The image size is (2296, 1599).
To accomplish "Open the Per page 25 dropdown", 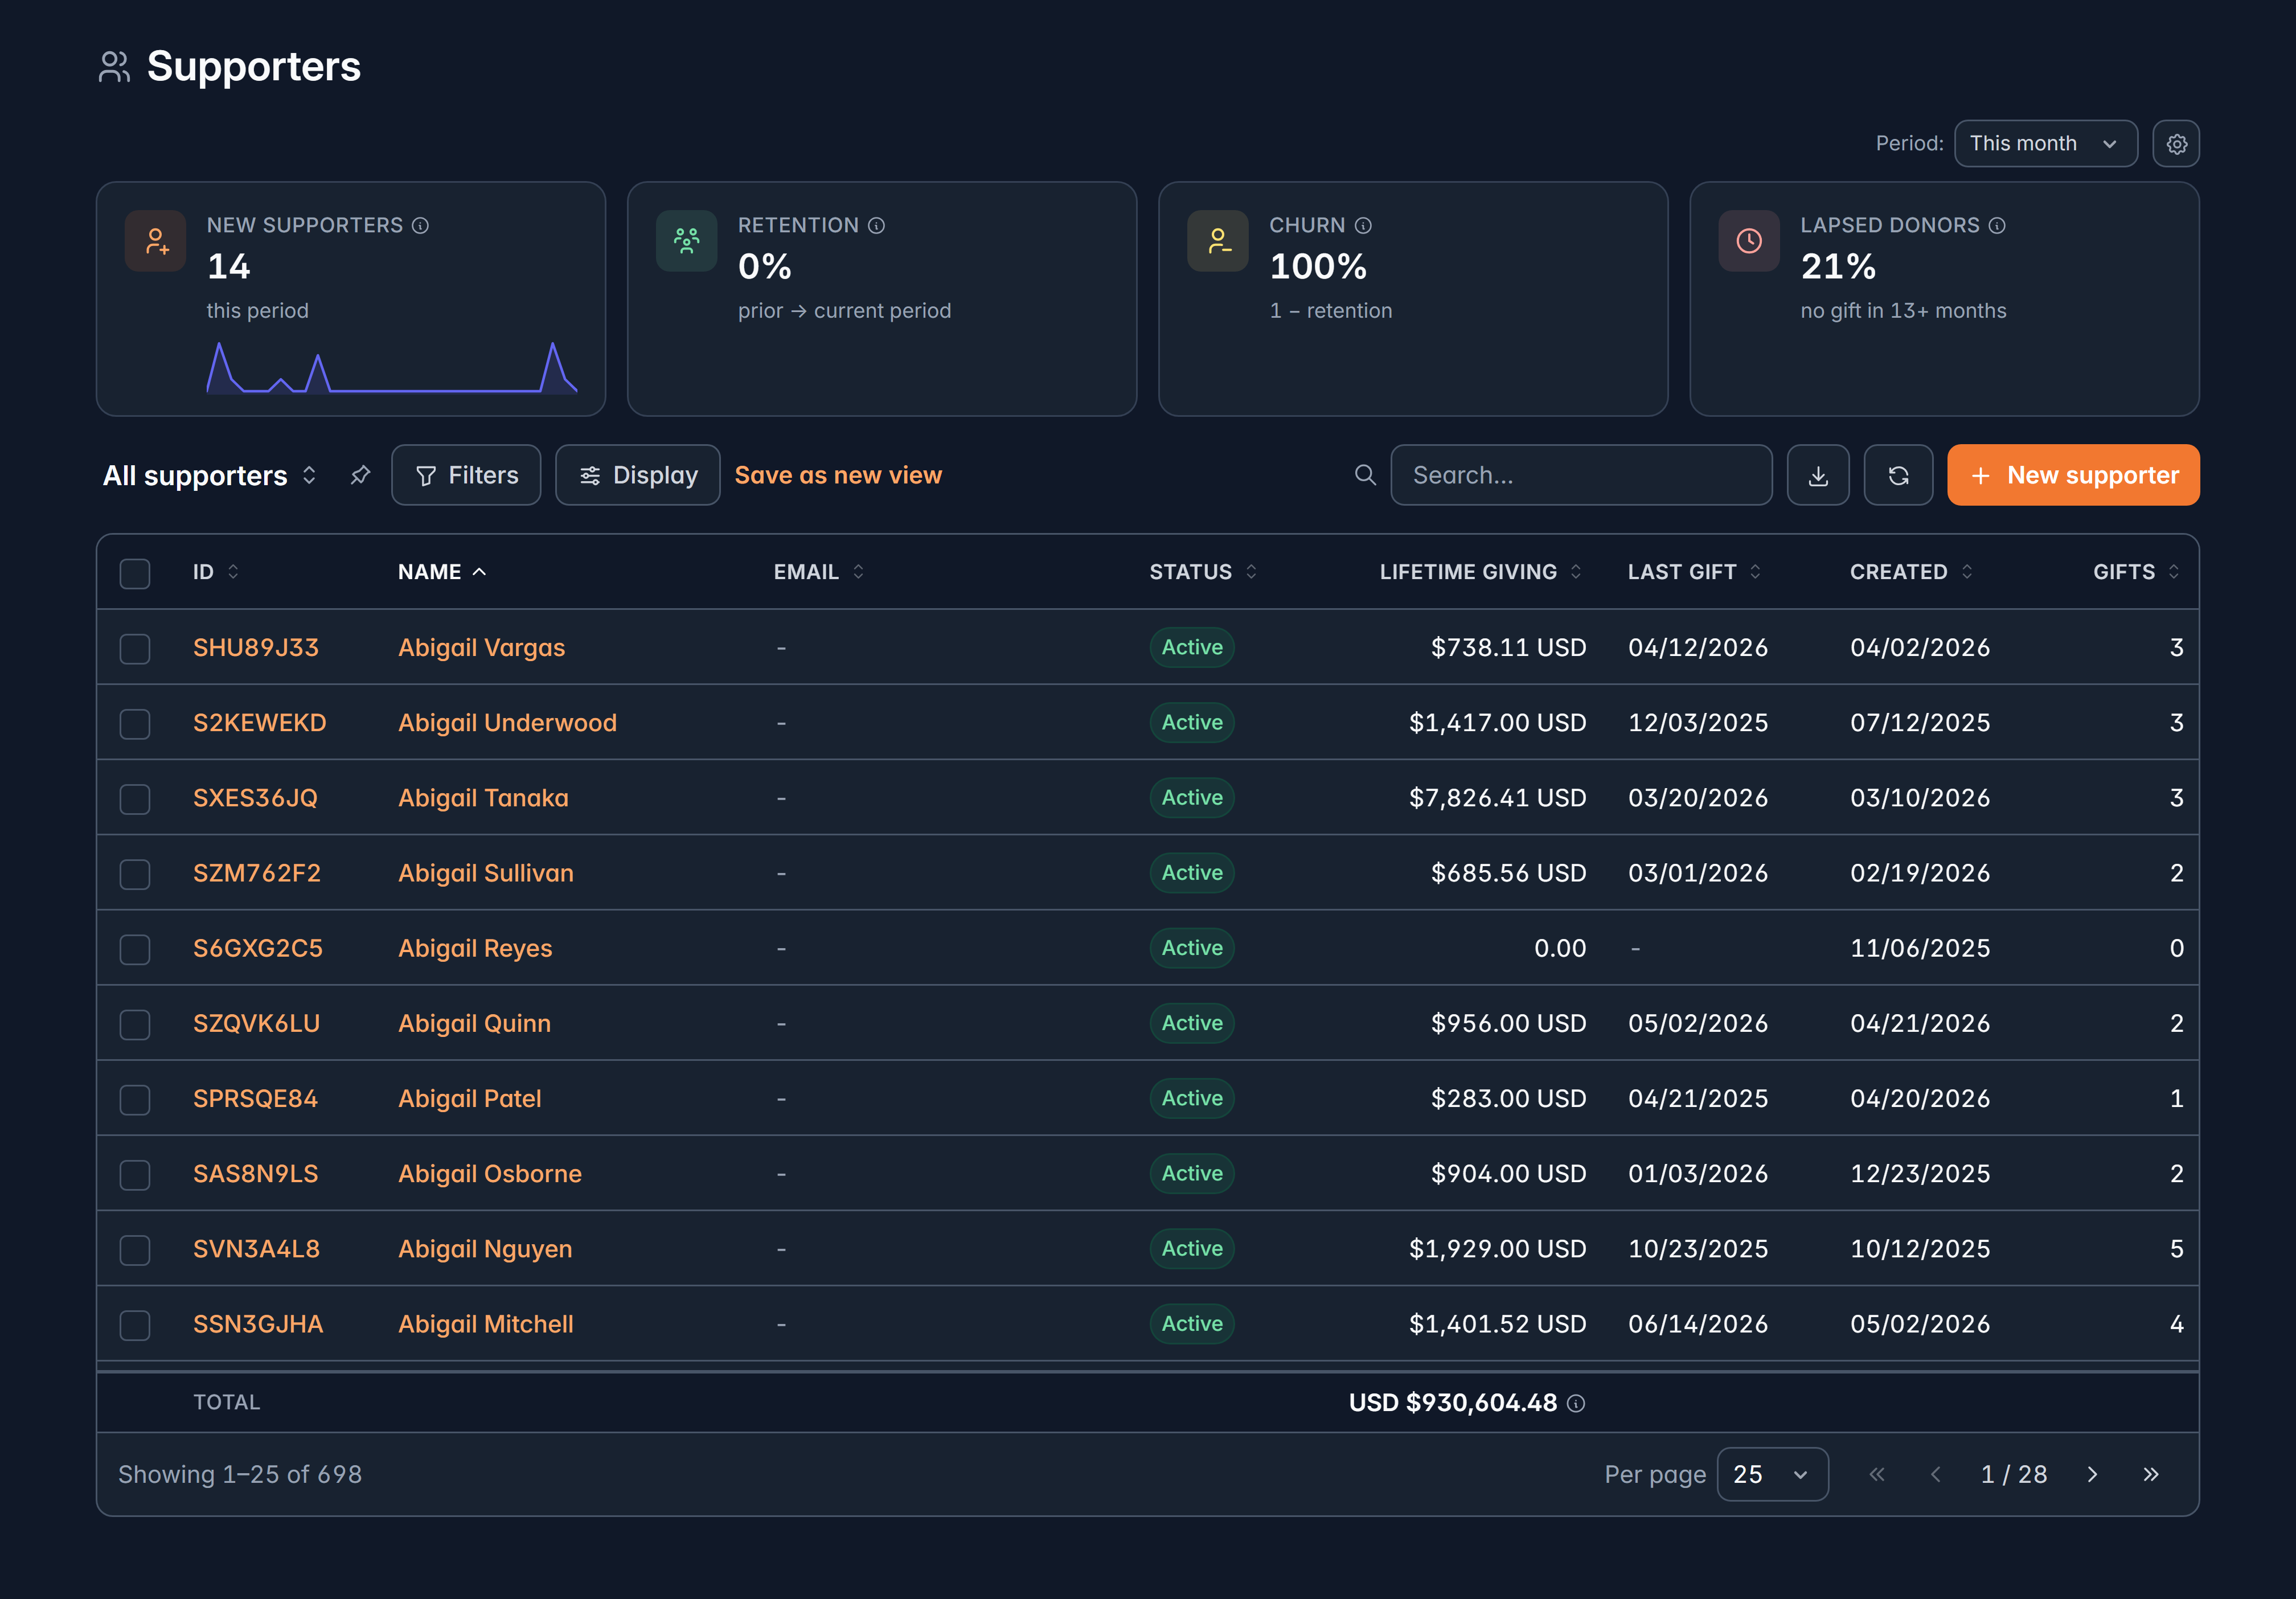I will [x=1772, y=1475].
